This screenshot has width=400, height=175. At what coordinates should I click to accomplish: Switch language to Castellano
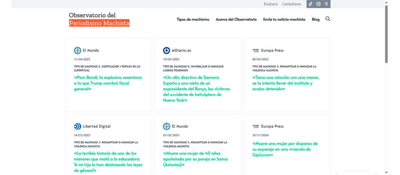[291, 4]
